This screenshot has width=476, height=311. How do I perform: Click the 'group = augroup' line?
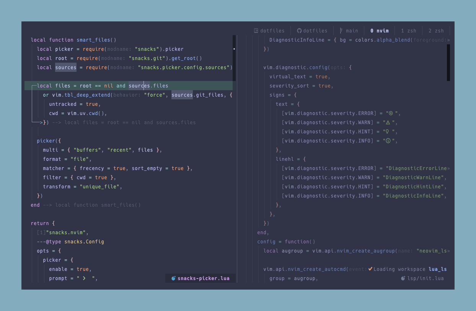pyautogui.click(x=294, y=278)
